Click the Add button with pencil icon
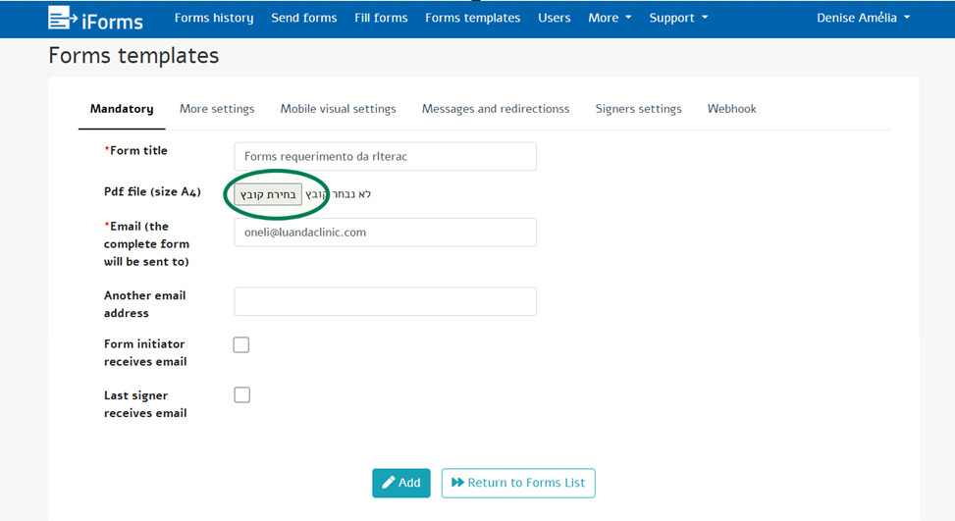The image size is (955, 521). pyautogui.click(x=400, y=483)
